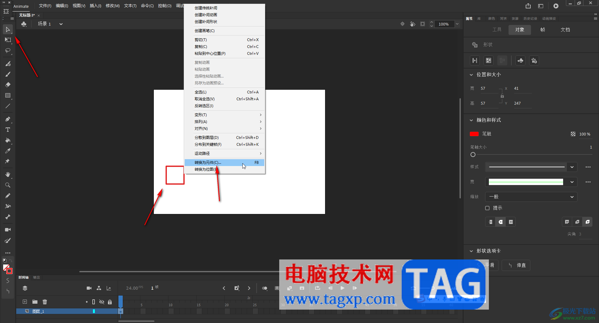Choose 创建传统补间 in context menu
The height and width of the screenshot is (323, 599).
pos(225,8)
